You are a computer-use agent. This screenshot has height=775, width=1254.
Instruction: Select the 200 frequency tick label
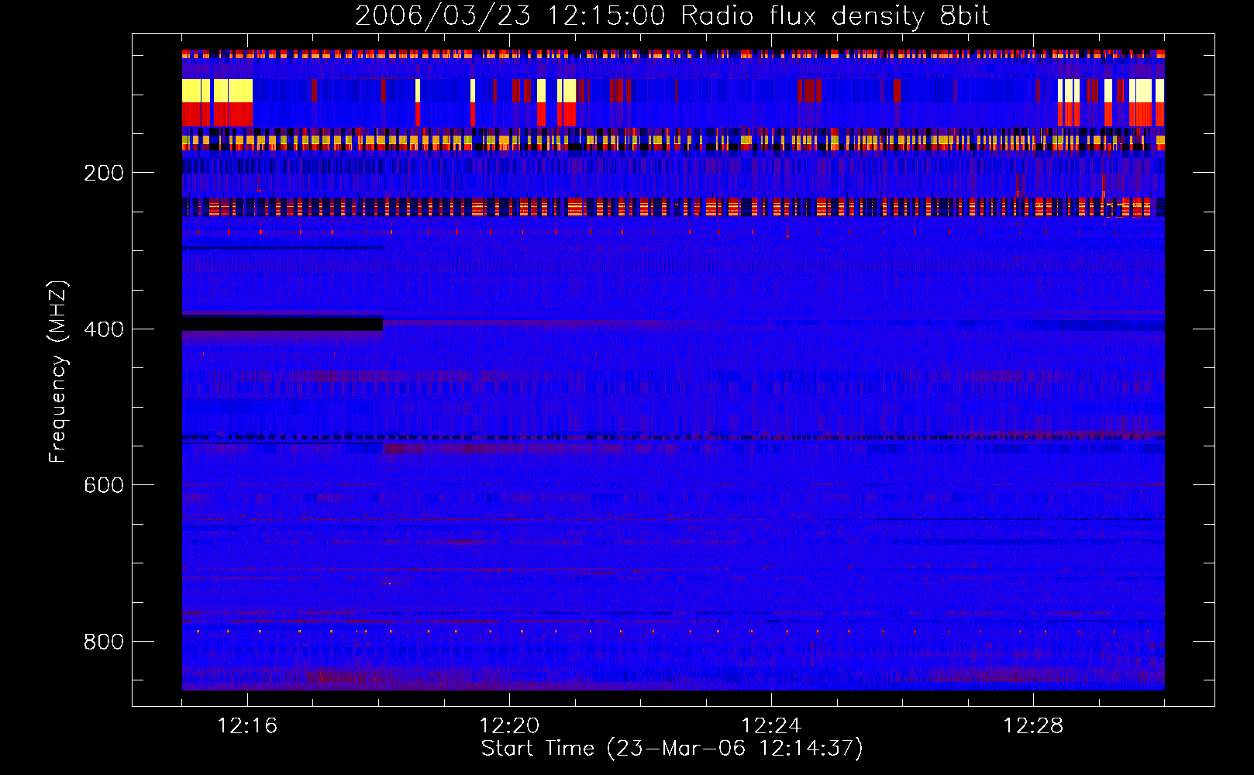click(104, 173)
